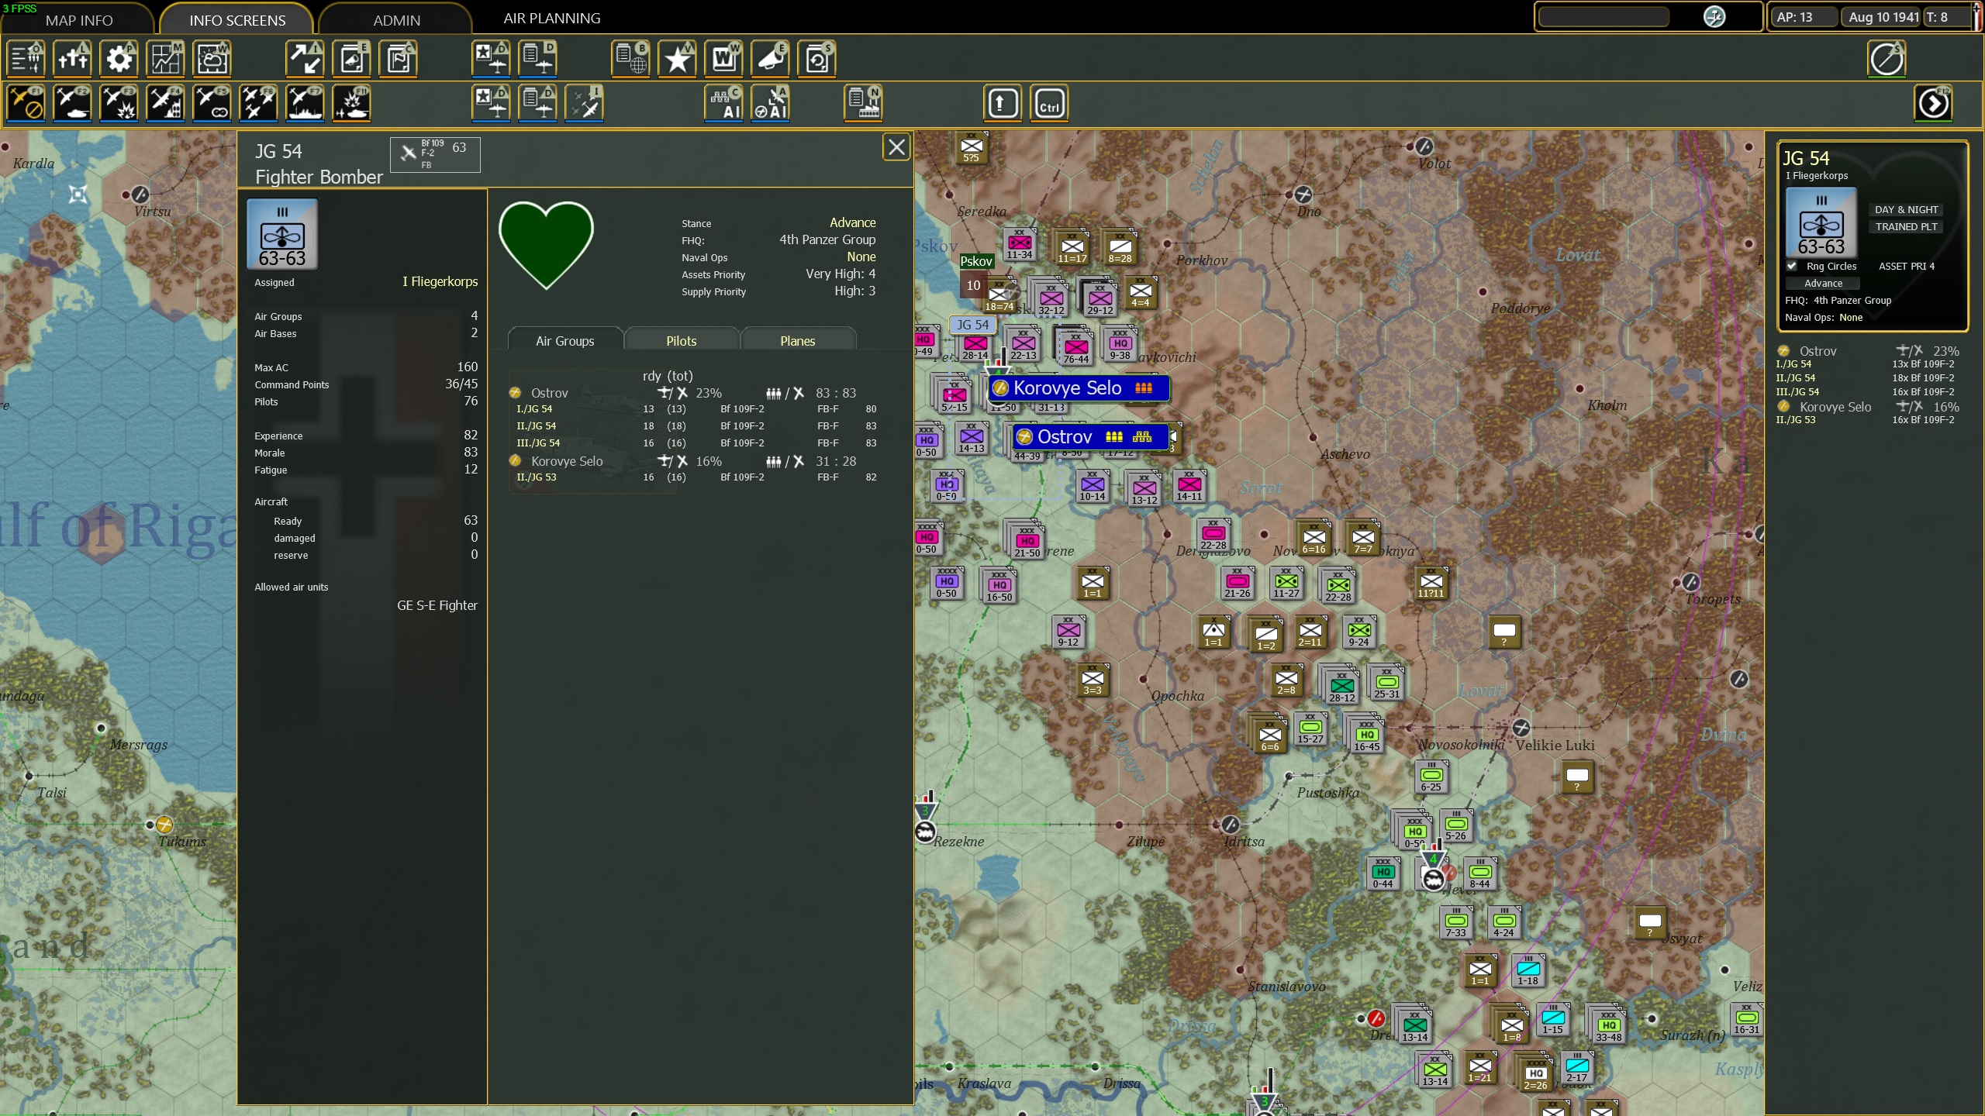Viewport: 1985px width, 1116px height.
Task: Select III./JG 54 air group row
Action: [696, 443]
